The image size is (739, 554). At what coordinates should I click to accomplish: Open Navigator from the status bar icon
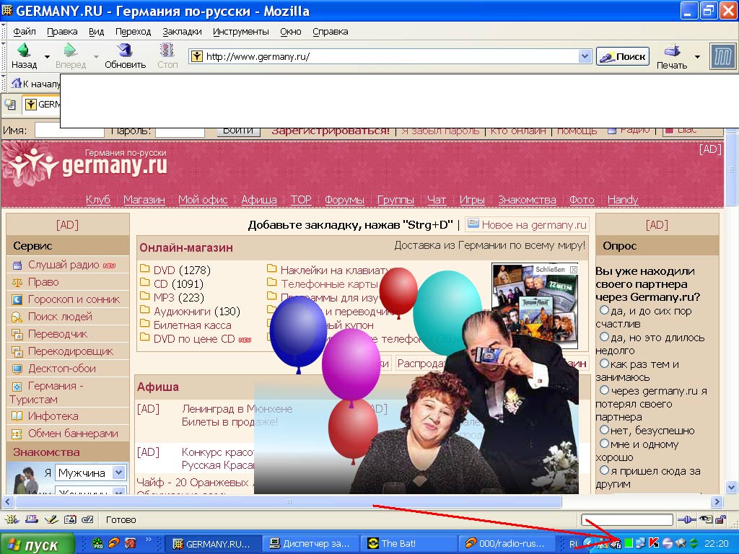click(x=12, y=519)
